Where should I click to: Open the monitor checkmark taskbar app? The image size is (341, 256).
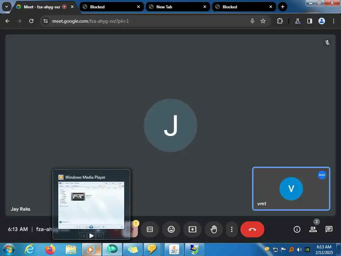[x=194, y=249]
